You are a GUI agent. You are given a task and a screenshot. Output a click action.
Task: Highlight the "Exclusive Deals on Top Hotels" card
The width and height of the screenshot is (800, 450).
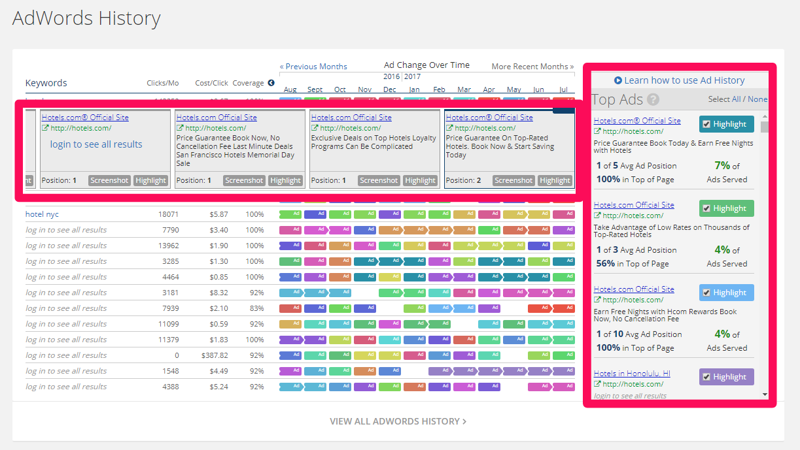click(x=421, y=181)
